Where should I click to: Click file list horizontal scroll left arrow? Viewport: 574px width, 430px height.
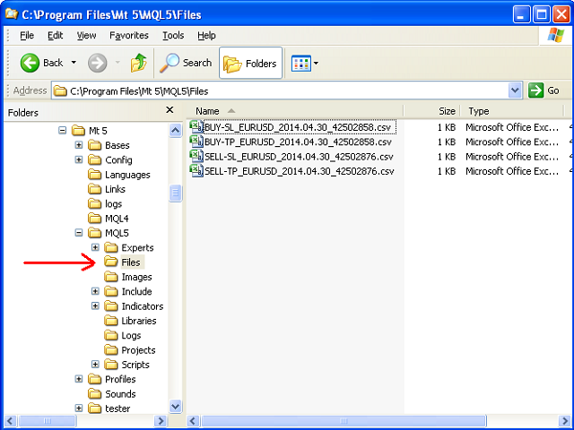pyautogui.click(x=194, y=421)
